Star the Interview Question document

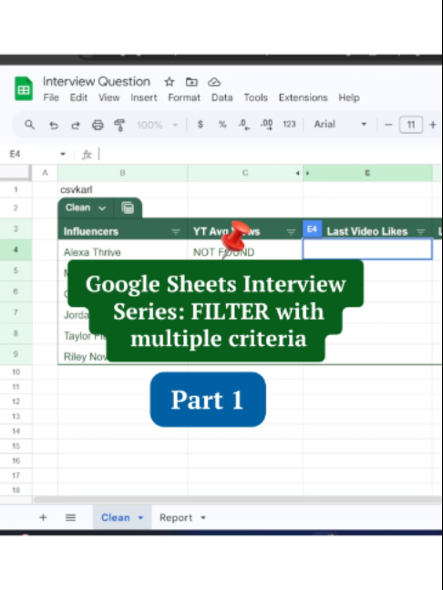click(170, 82)
